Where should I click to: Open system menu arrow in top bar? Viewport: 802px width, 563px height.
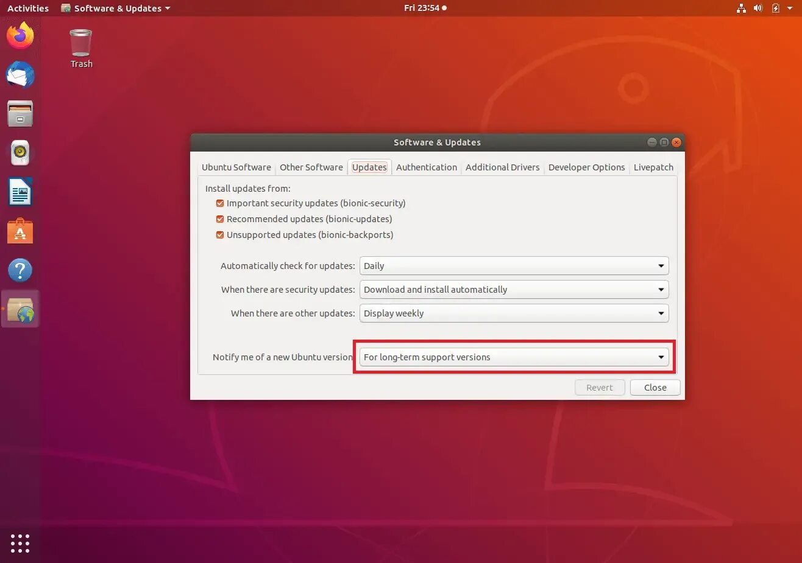click(790, 8)
